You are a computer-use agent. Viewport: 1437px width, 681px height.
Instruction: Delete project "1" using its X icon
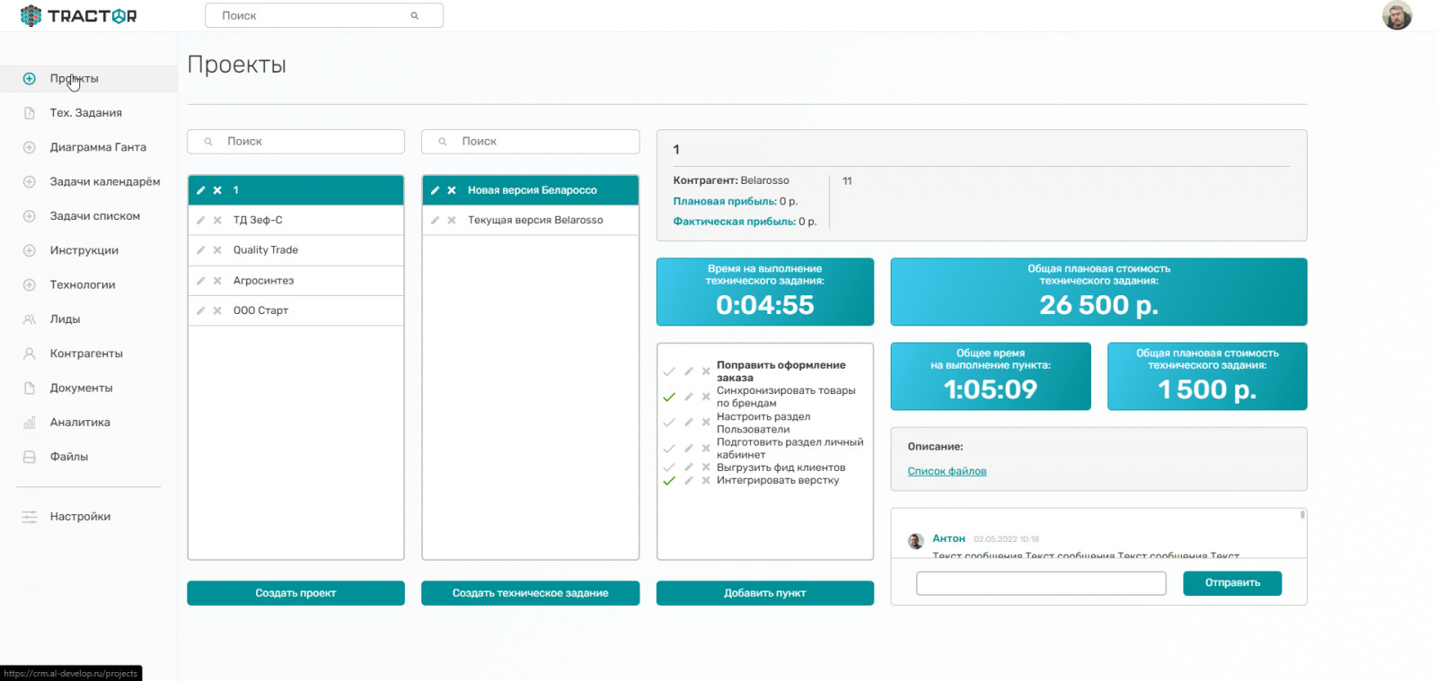[217, 190]
